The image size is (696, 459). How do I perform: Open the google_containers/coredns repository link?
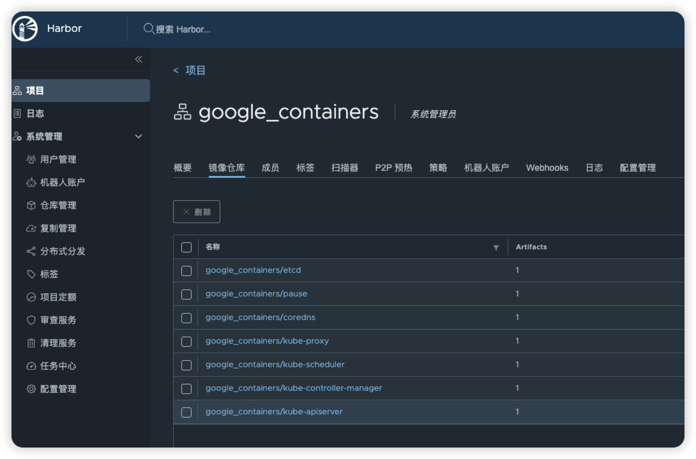tap(260, 317)
